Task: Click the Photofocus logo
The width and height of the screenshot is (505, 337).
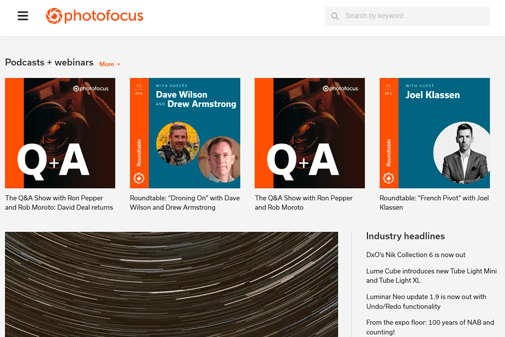Action: coord(95,16)
